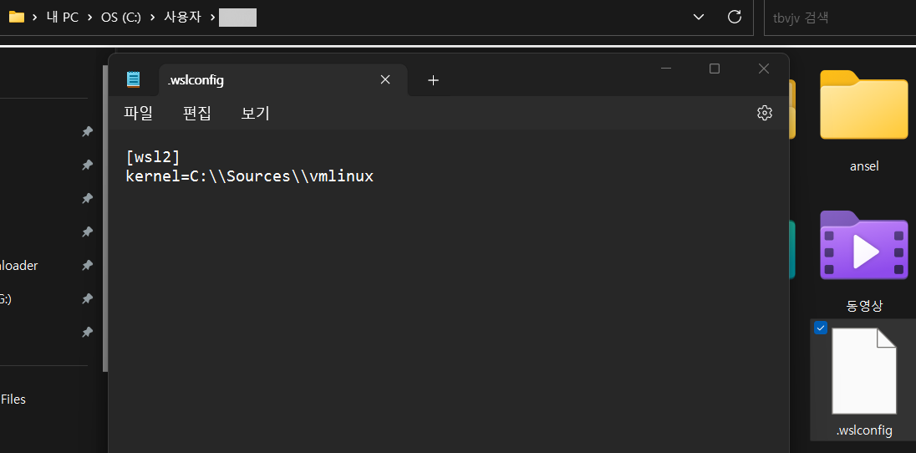Close the .wslconfig tab
The width and height of the screenshot is (916, 453).
click(x=385, y=79)
